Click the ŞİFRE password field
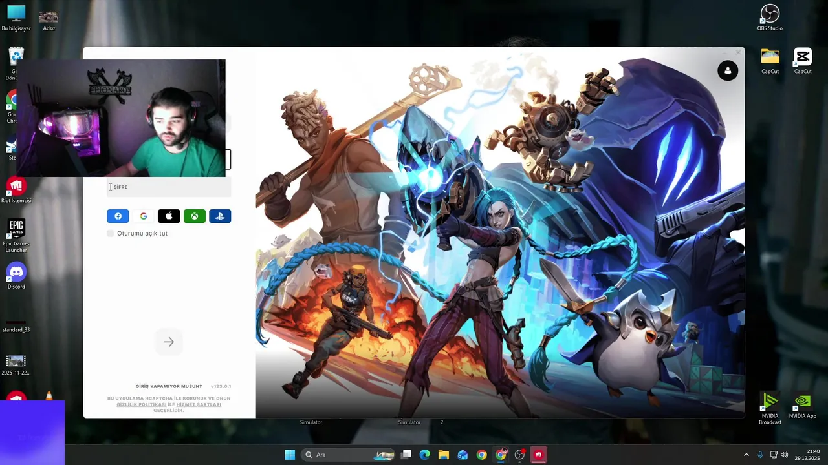Screen dimensions: 828x465 [x=169, y=187]
